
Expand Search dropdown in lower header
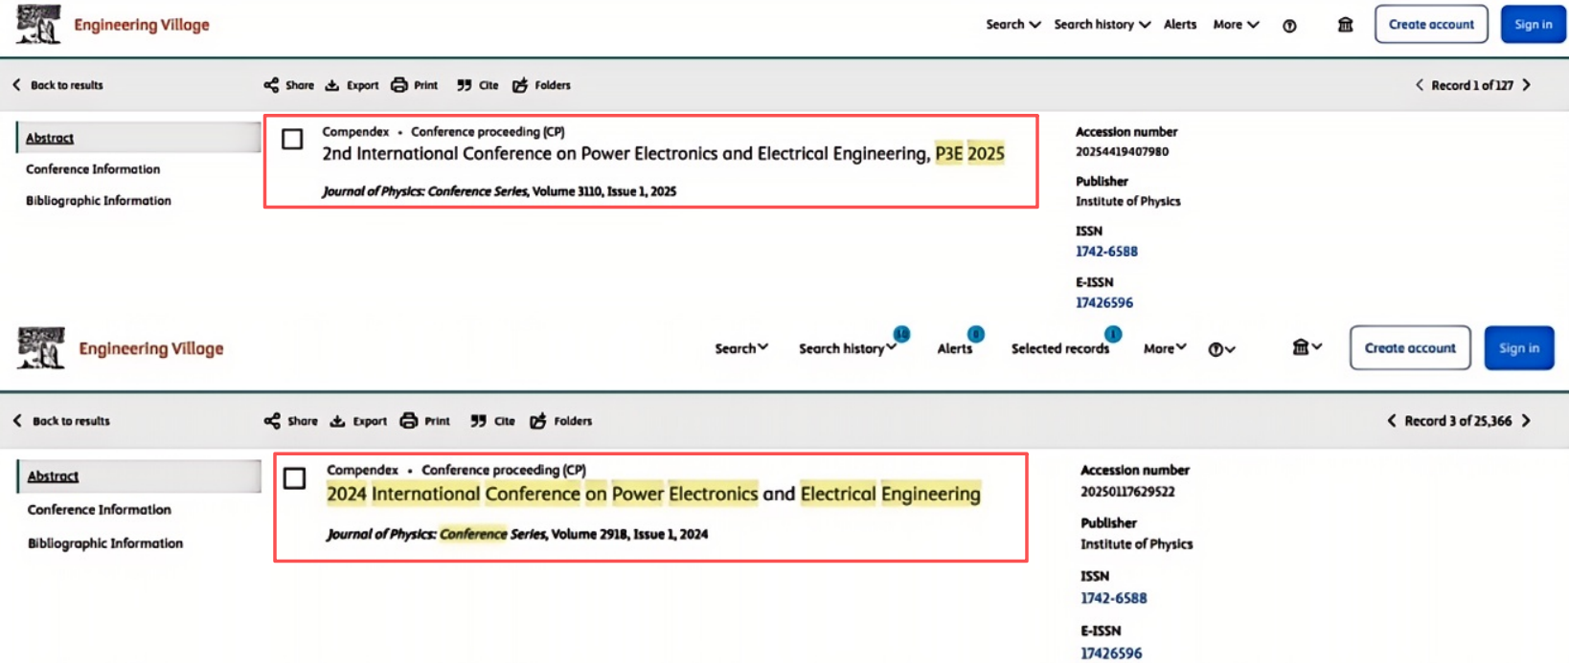(x=741, y=348)
